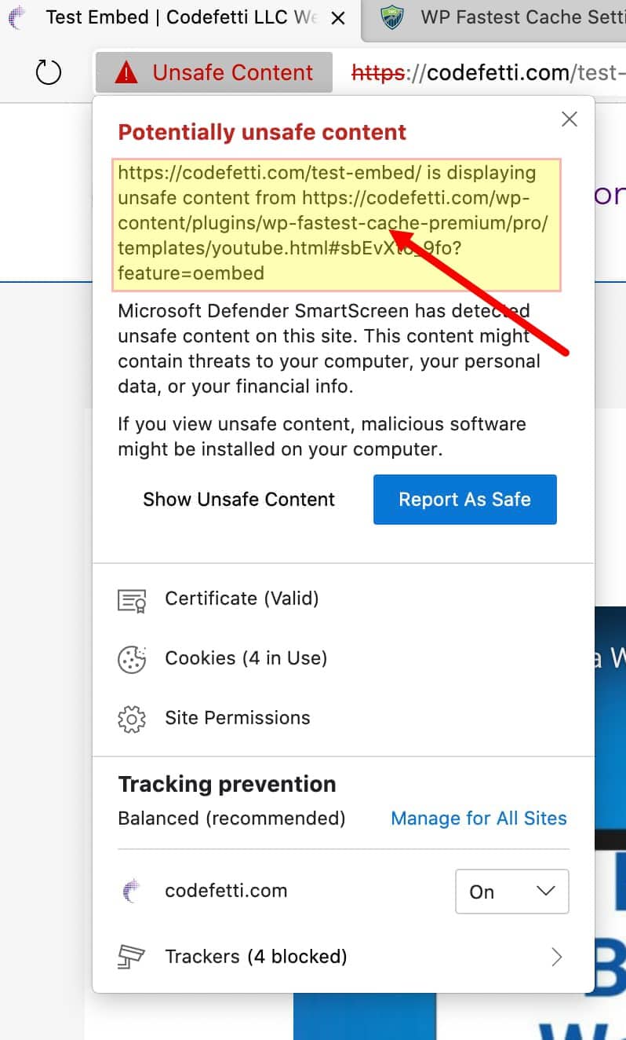Click the Test Embed tab favicon

[x=16, y=16]
